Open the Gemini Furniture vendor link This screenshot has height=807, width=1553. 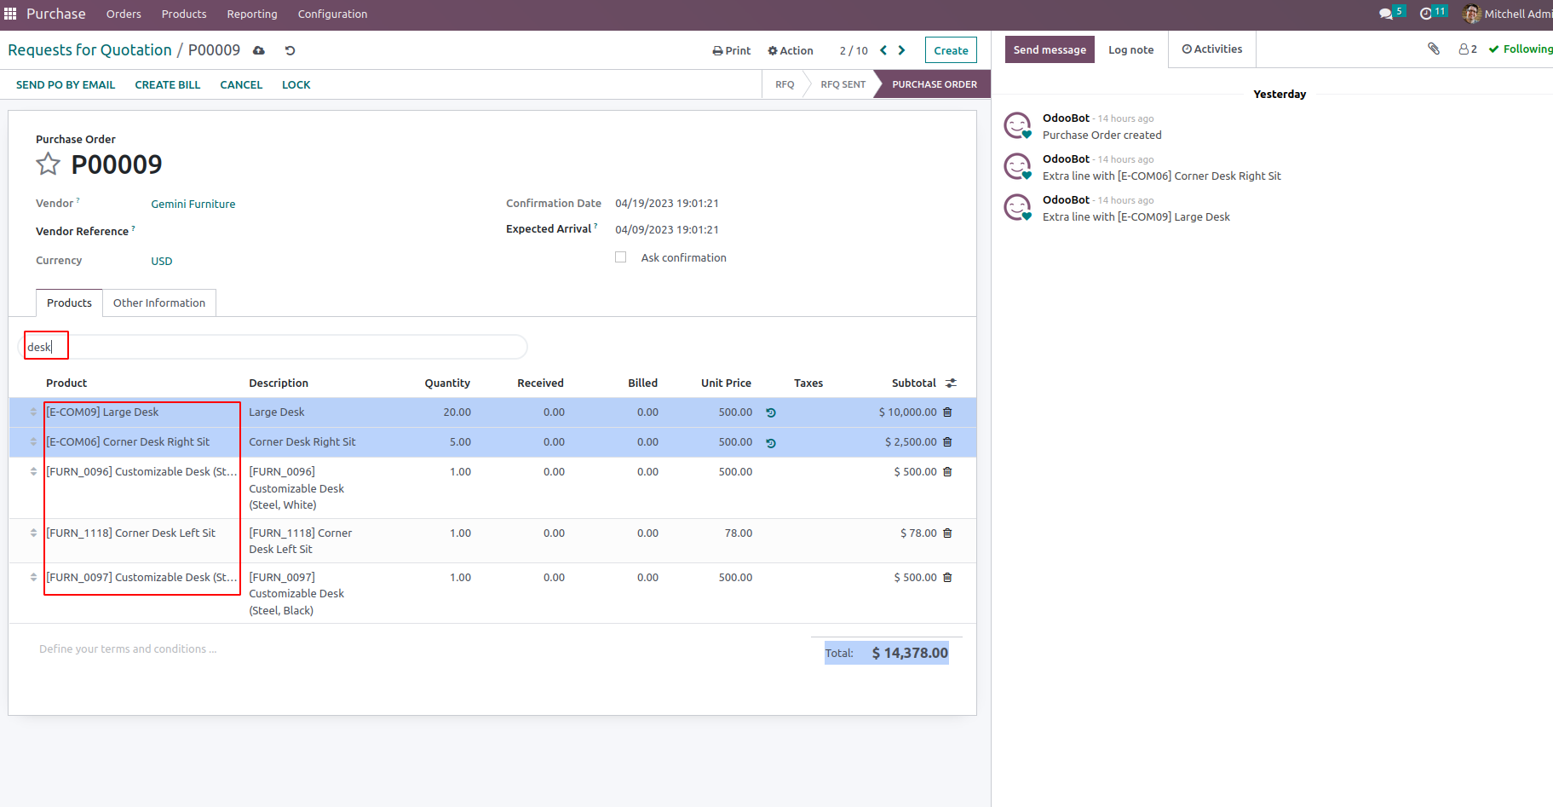click(x=193, y=205)
